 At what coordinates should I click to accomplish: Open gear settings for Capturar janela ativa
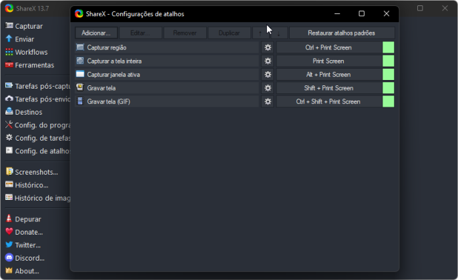coord(268,75)
